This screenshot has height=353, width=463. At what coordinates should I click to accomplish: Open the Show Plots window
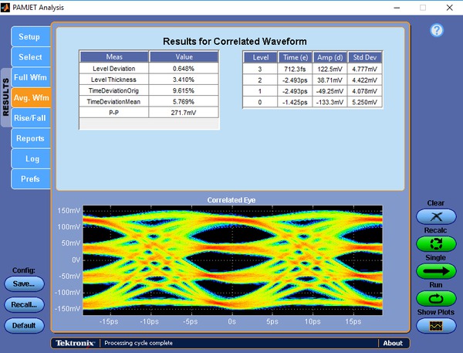pos(436,325)
